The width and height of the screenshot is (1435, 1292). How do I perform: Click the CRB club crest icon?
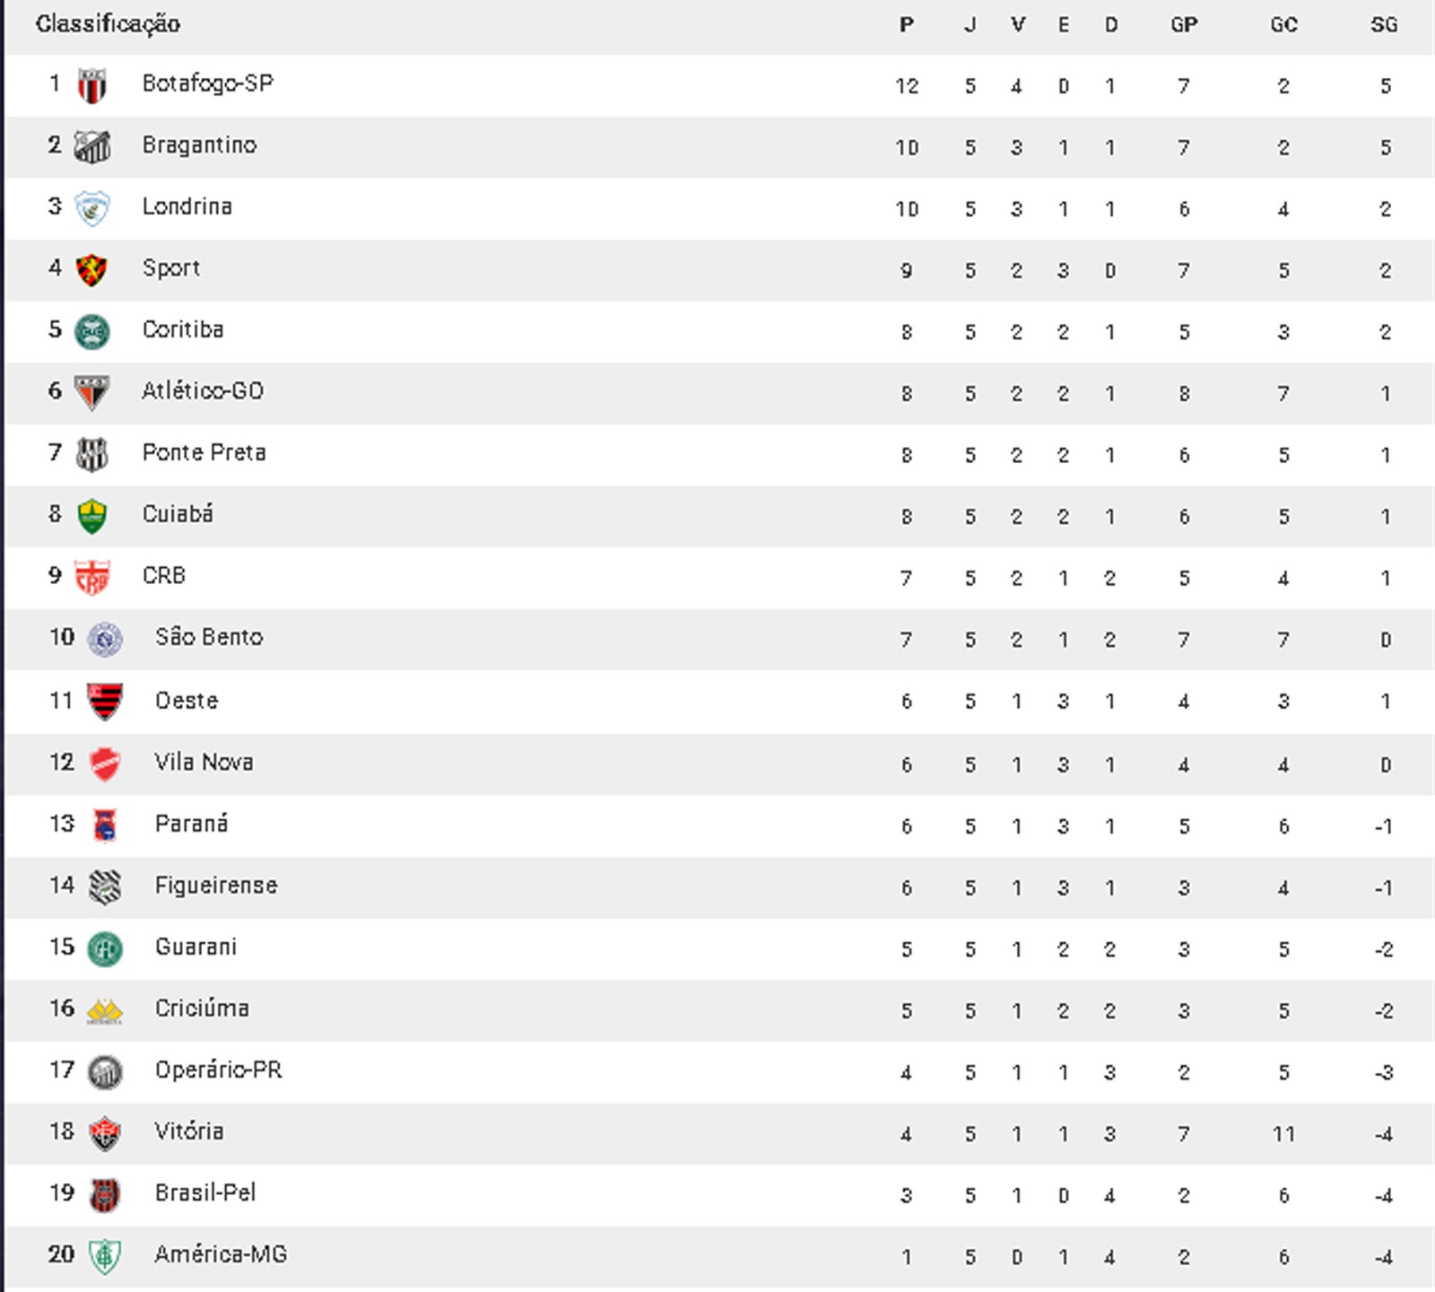(91, 579)
